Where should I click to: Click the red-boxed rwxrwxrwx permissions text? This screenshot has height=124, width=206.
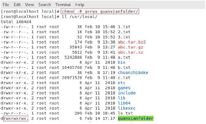pos(16,118)
